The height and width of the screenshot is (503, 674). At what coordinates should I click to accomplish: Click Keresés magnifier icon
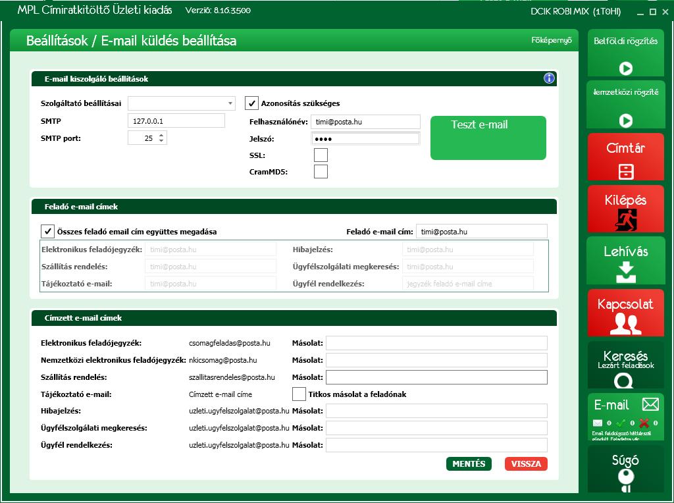click(x=623, y=381)
